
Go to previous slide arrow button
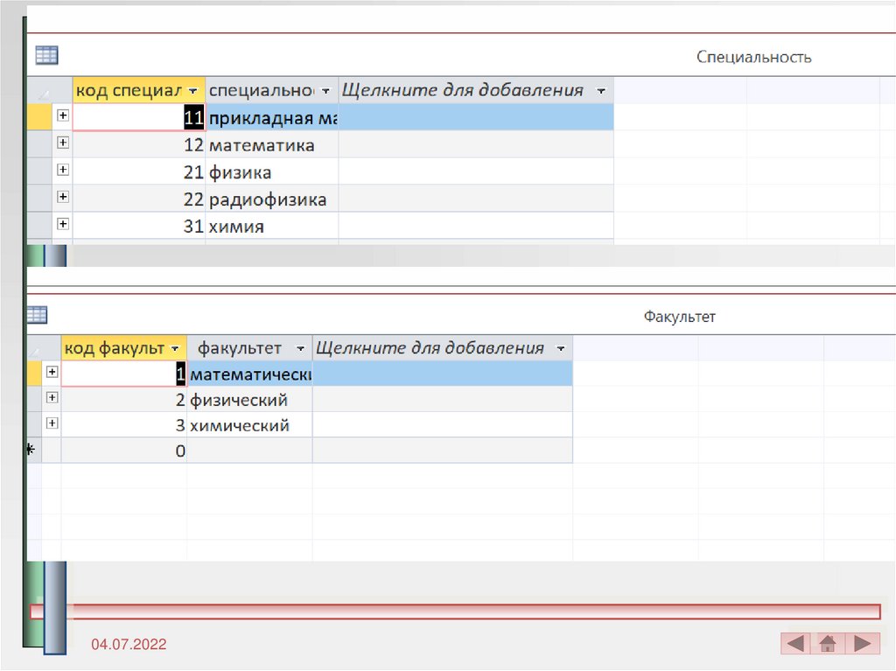click(795, 644)
